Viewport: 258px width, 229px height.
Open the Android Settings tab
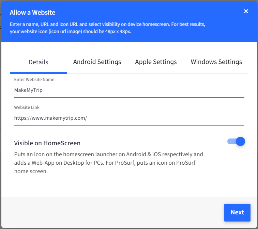[97, 62]
